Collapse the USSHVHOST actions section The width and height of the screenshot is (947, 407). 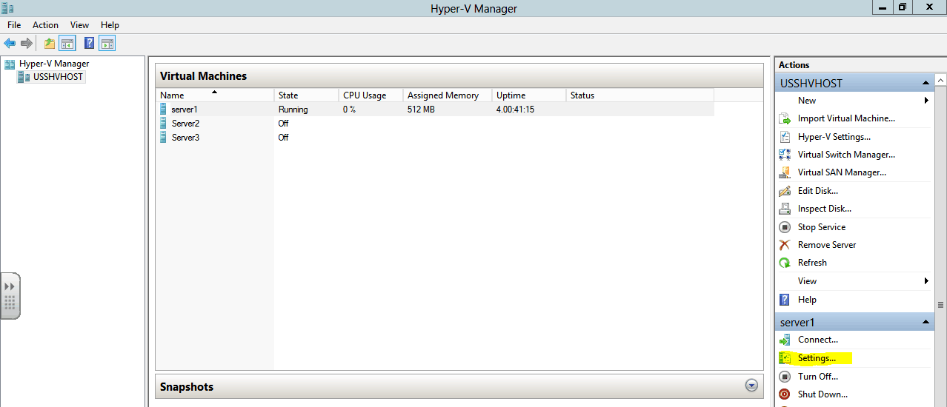tap(926, 83)
